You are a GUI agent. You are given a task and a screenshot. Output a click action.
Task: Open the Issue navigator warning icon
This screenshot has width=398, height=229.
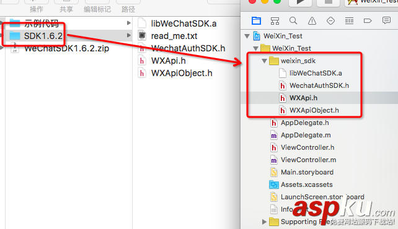click(312, 21)
